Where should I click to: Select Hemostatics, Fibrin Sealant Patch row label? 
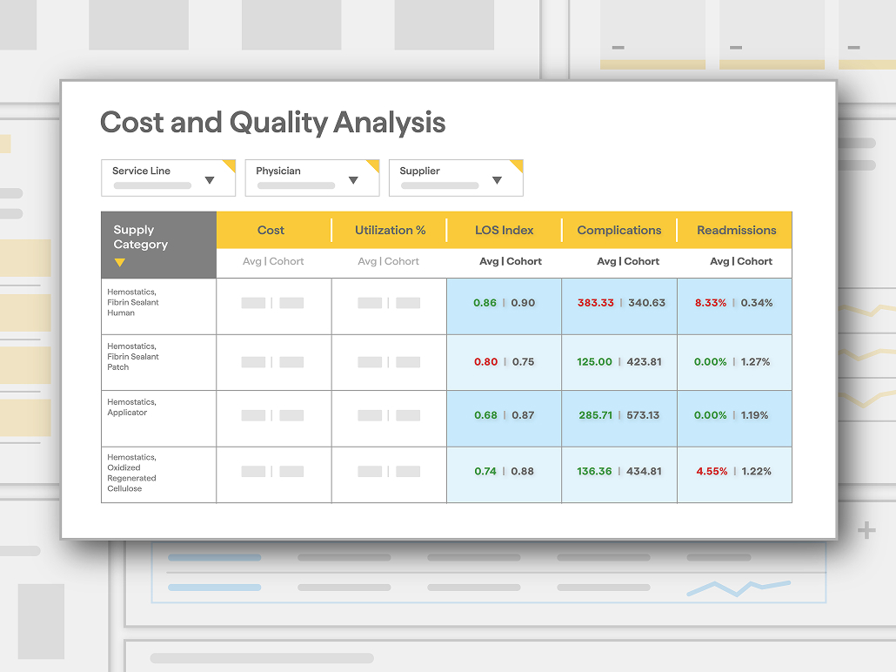133,356
